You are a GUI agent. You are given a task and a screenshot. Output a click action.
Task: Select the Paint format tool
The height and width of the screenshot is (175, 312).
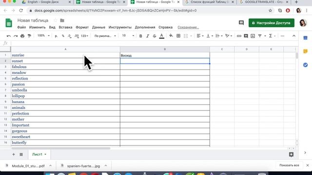29,36
